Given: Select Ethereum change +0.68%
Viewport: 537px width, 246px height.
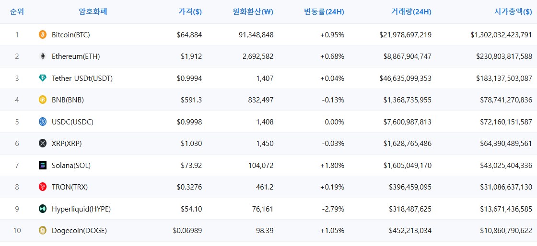Looking at the screenshot, I should tap(332, 56).
